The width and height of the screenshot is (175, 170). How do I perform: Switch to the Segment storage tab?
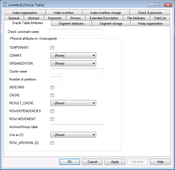111,24
